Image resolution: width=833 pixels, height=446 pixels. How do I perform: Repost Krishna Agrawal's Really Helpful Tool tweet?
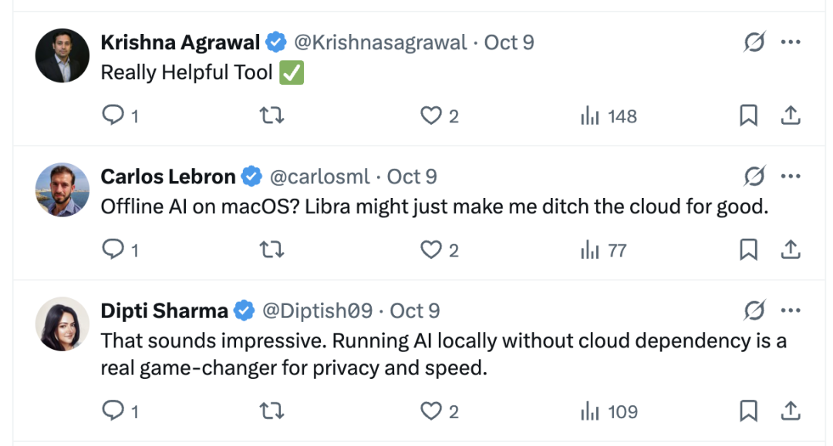point(271,116)
